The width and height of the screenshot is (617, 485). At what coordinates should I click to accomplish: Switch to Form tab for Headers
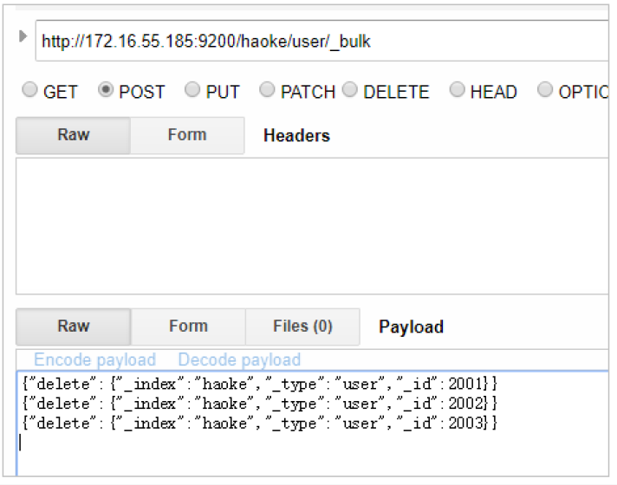187,136
